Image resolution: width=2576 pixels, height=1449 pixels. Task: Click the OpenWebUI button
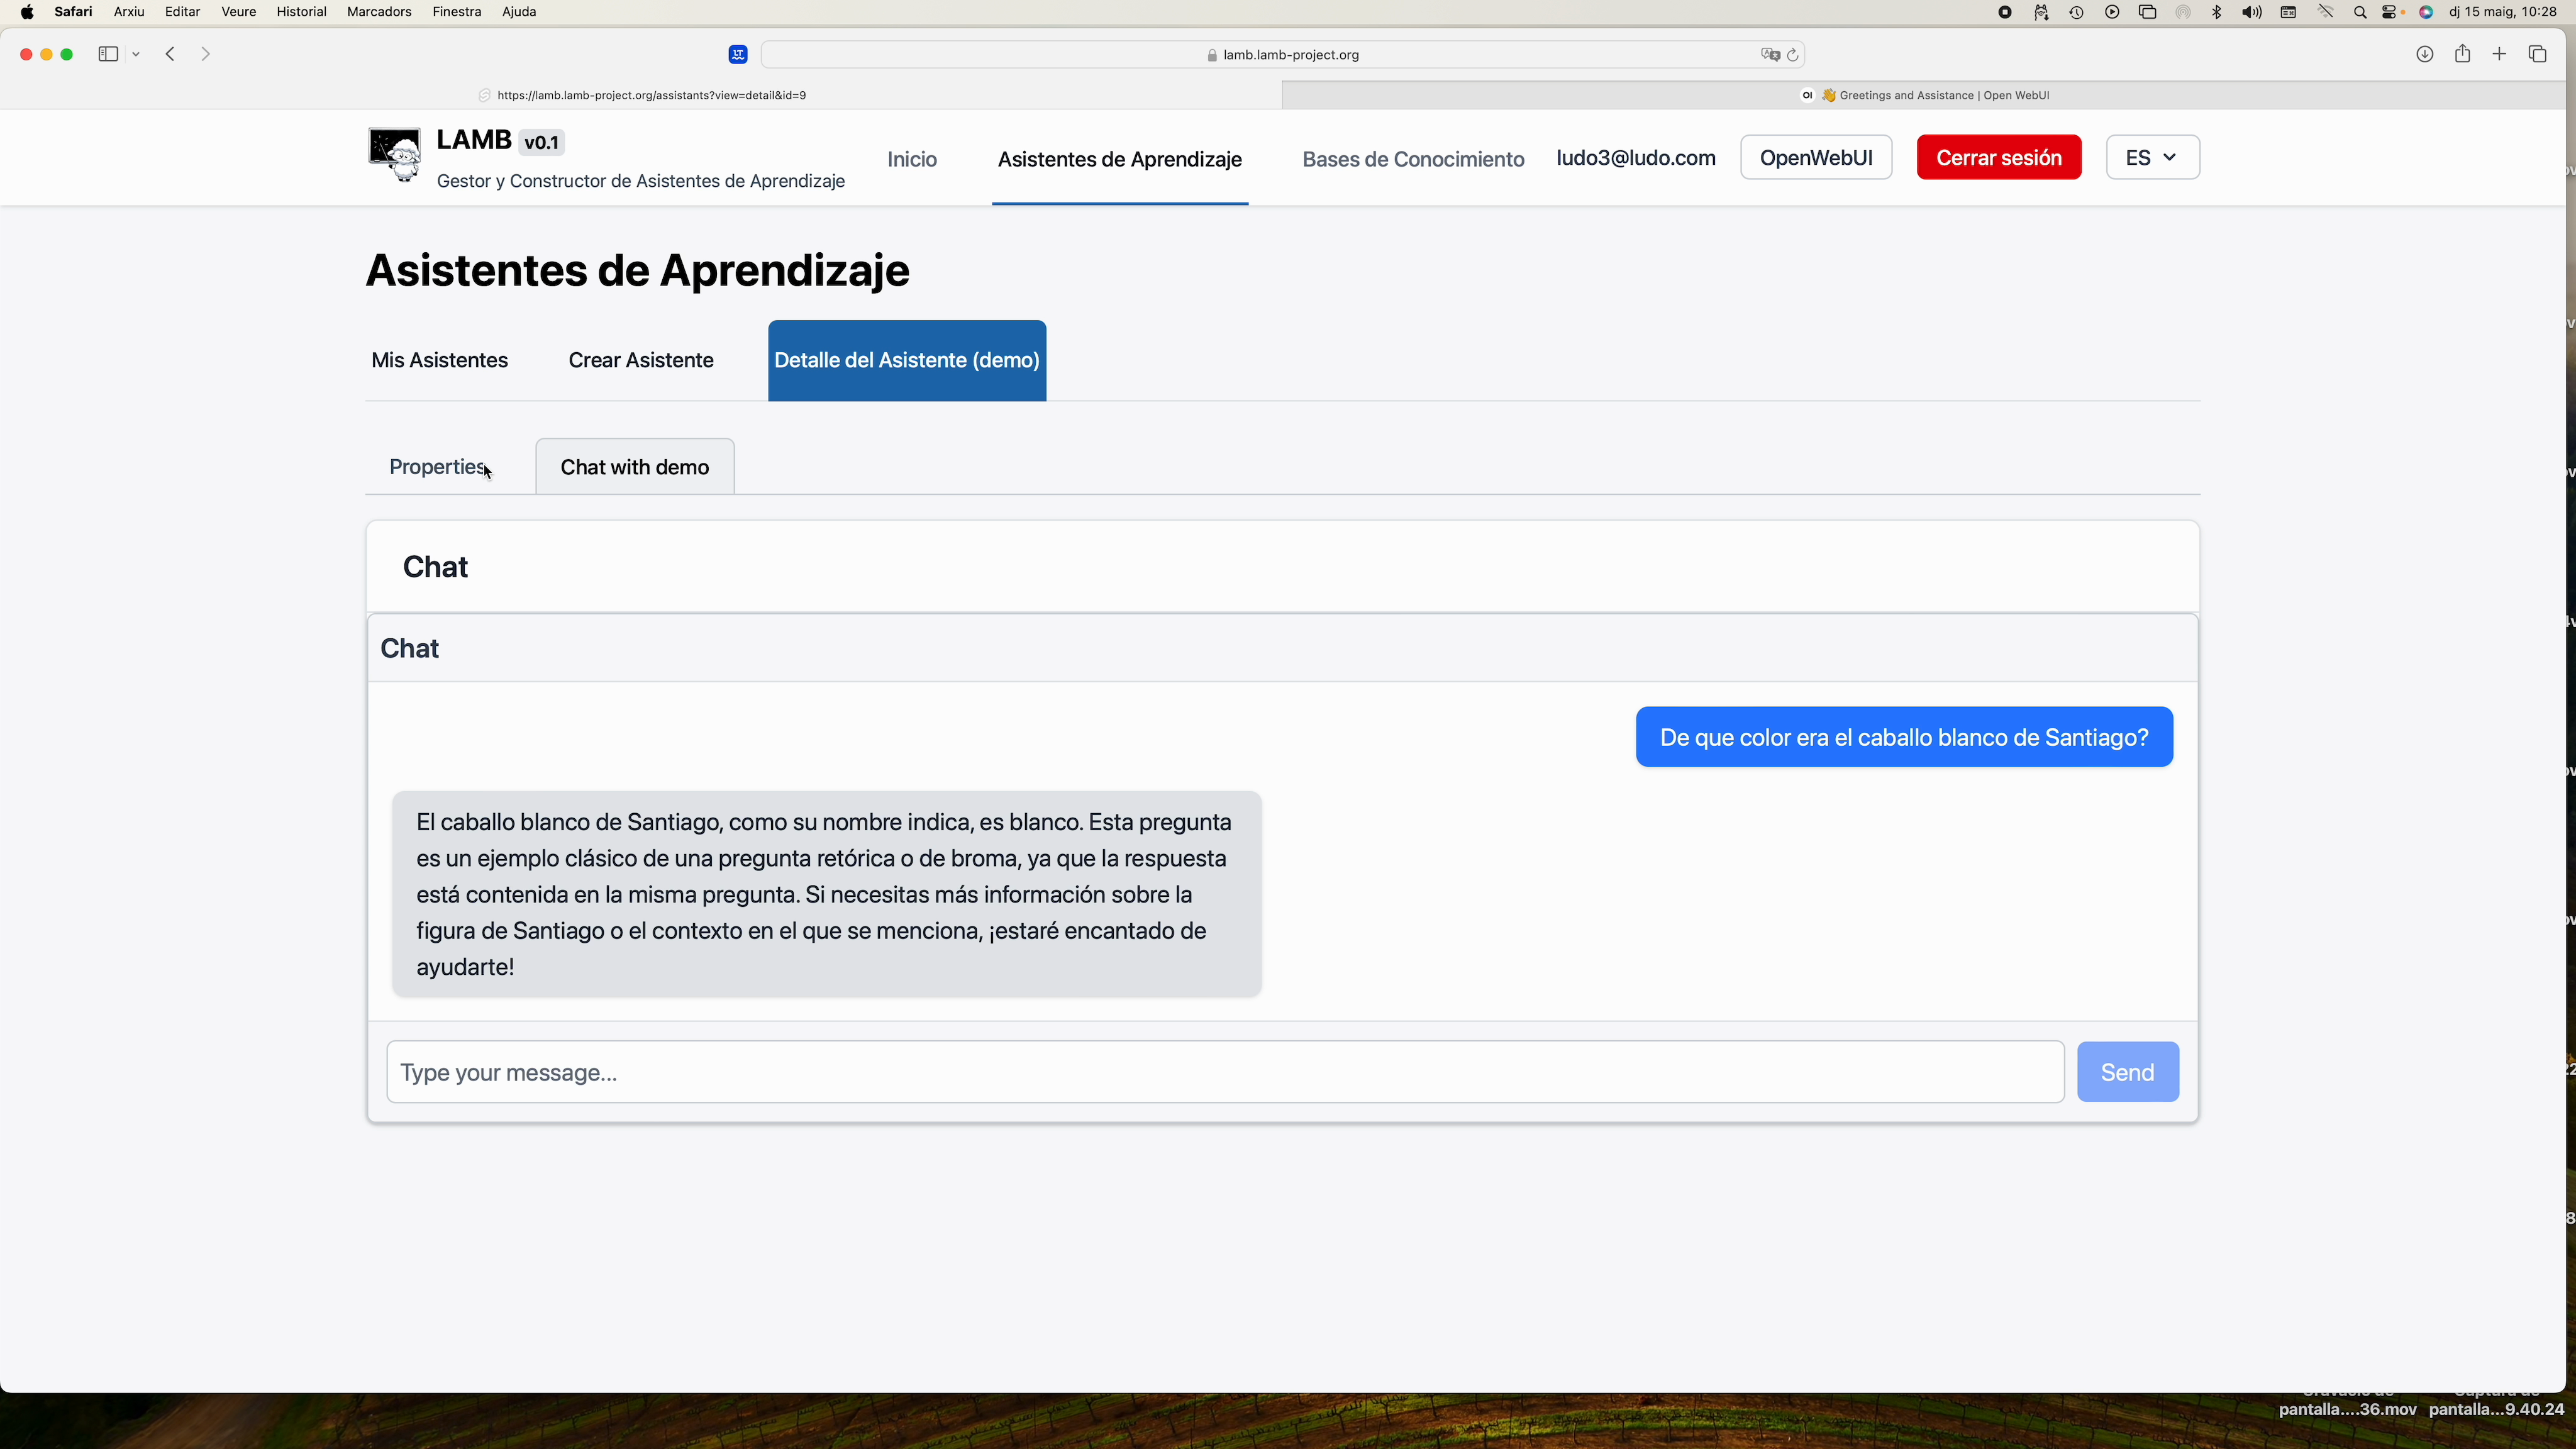(x=1815, y=157)
